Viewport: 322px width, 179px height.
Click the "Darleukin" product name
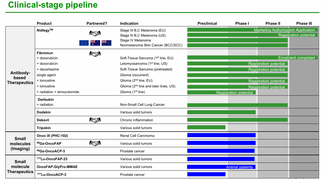click(x=46, y=100)
